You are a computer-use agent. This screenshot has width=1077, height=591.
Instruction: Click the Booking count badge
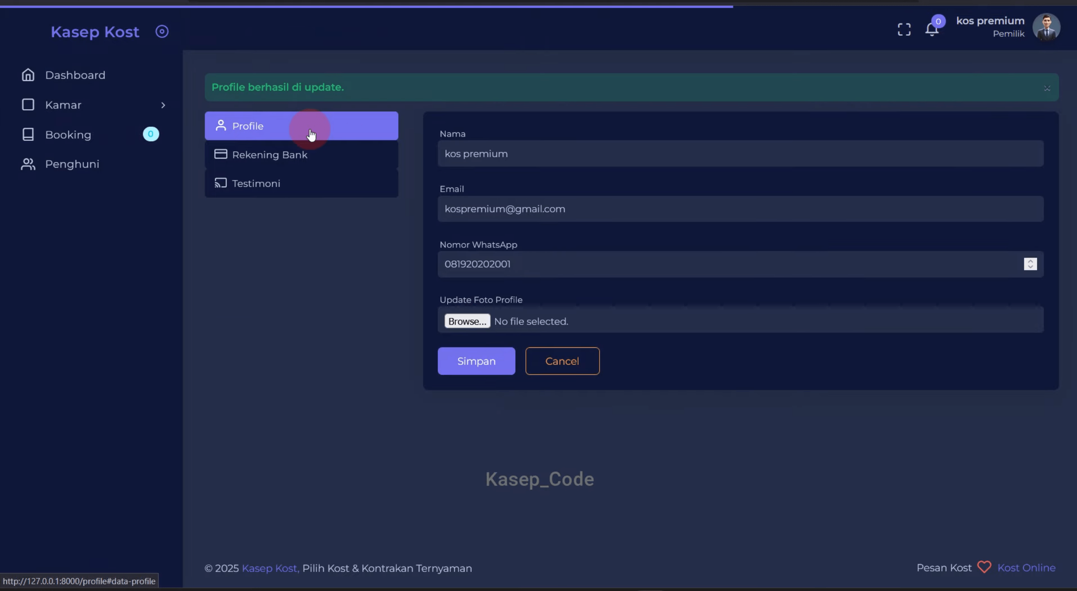coord(151,134)
